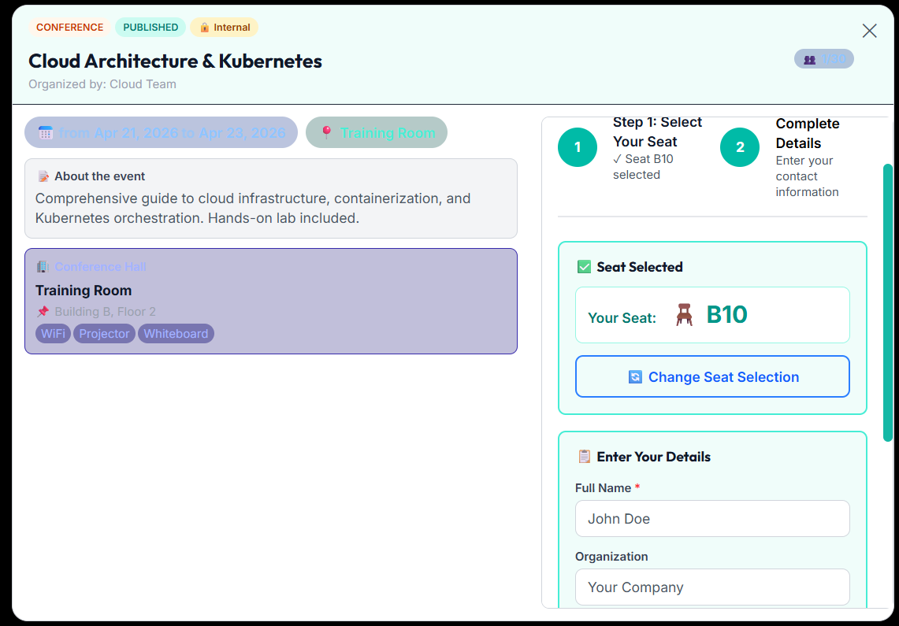This screenshot has width=899, height=626.
Task: Click the attendees icon showing 1/30
Action: [x=809, y=60]
